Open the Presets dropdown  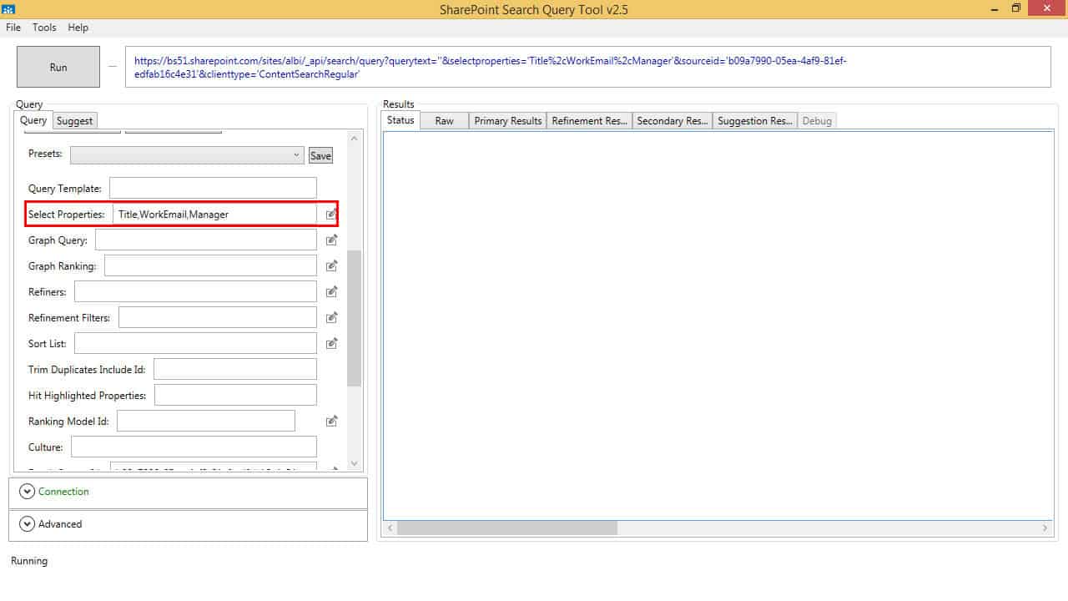pos(187,155)
